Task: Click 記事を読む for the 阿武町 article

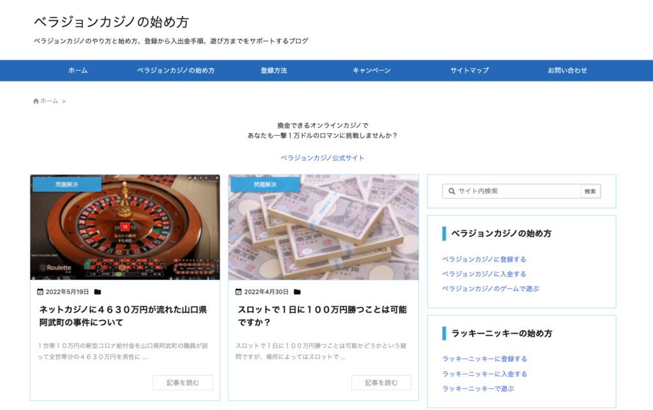Action: coord(183,383)
